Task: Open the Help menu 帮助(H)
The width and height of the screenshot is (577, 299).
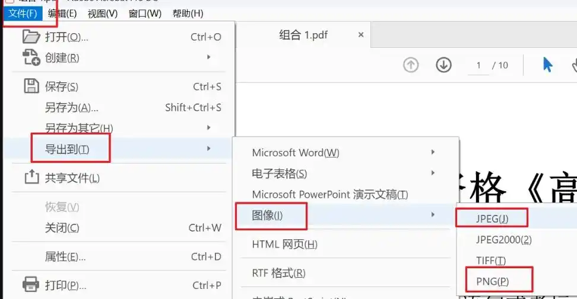Action: 188,14
